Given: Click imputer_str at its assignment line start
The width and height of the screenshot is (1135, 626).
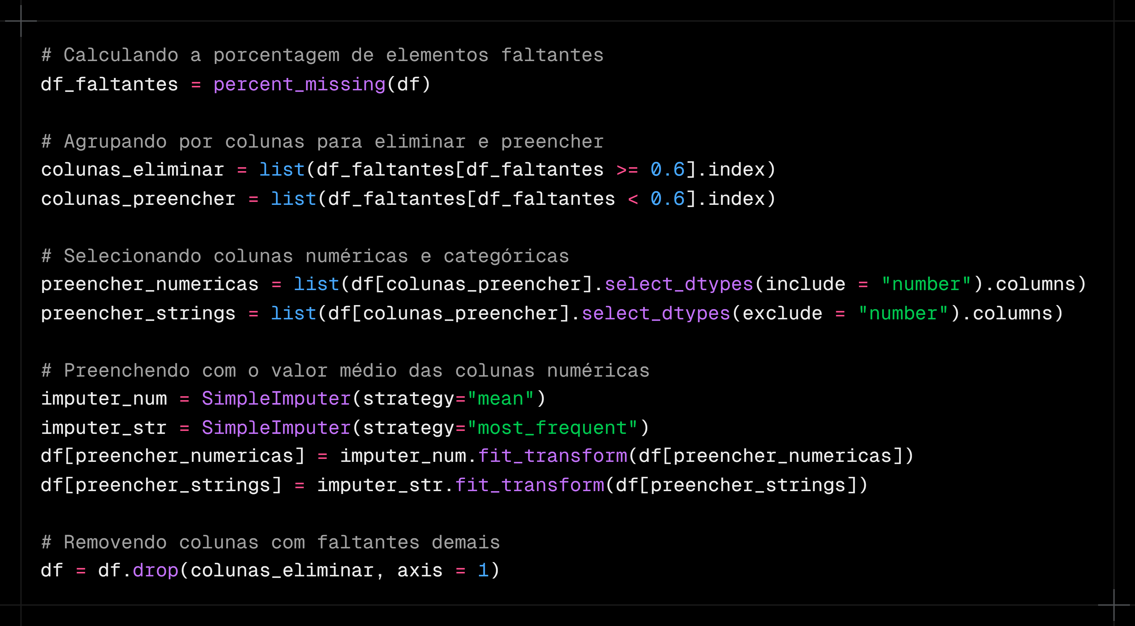Looking at the screenshot, I should 104,428.
